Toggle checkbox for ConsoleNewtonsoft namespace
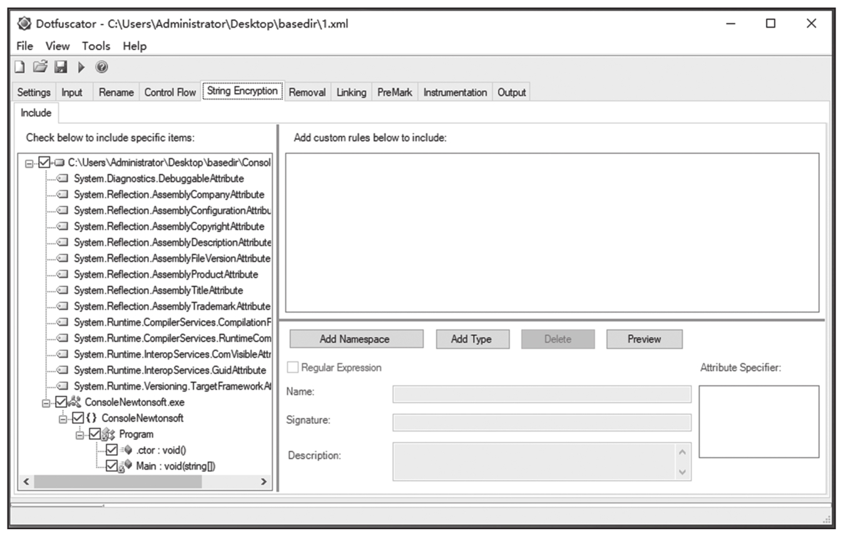This screenshot has width=843, height=536. coord(78,418)
